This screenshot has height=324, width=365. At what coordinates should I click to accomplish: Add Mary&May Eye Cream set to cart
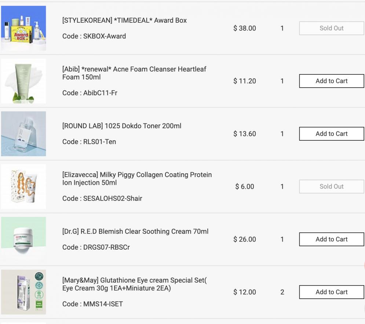coord(332,292)
